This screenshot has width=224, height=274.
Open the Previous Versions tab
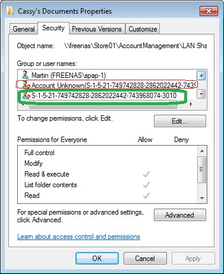click(97, 29)
